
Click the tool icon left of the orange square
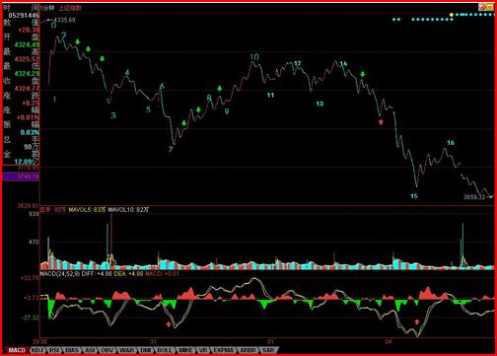click(483, 7)
